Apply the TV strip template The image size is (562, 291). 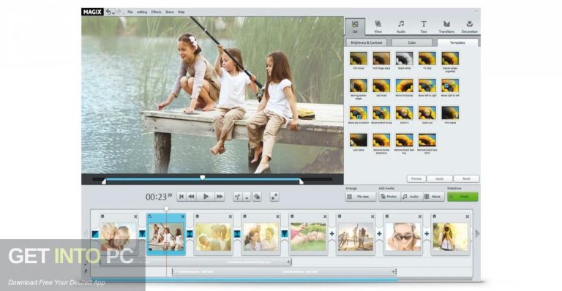(427, 58)
